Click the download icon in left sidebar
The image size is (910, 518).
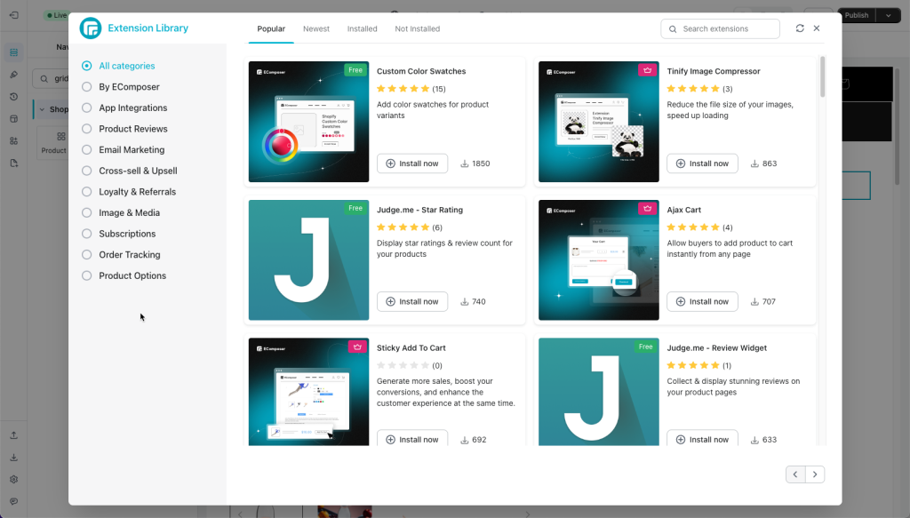pyautogui.click(x=14, y=458)
